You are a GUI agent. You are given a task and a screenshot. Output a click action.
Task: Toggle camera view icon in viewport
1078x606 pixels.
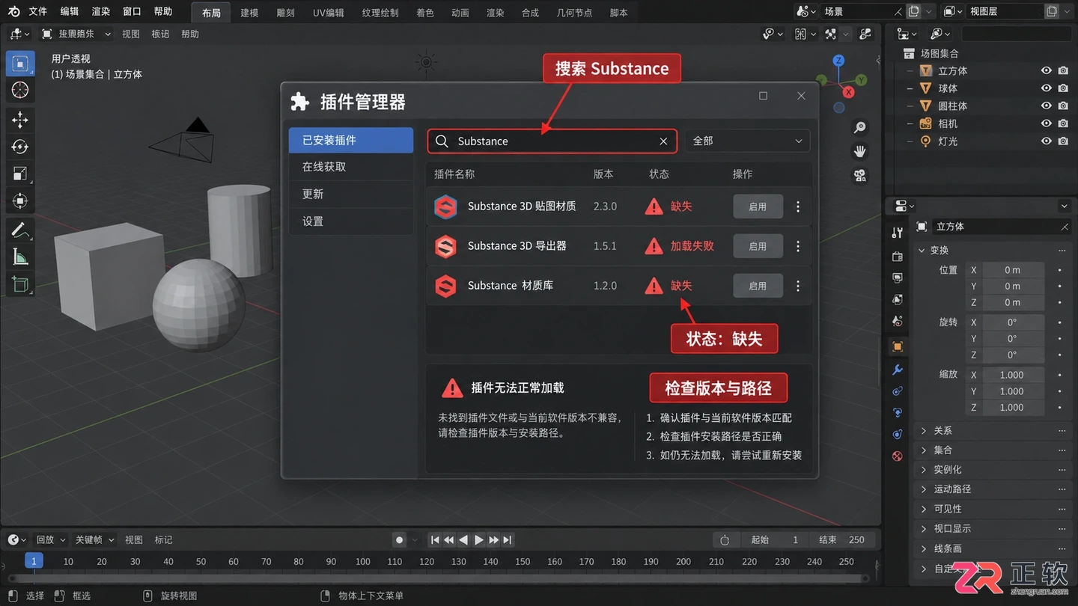tap(860, 176)
